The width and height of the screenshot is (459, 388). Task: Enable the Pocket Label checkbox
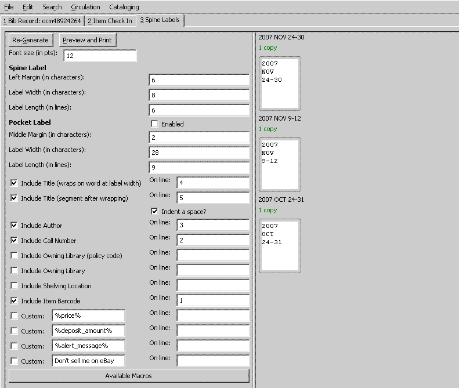(154, 124)
